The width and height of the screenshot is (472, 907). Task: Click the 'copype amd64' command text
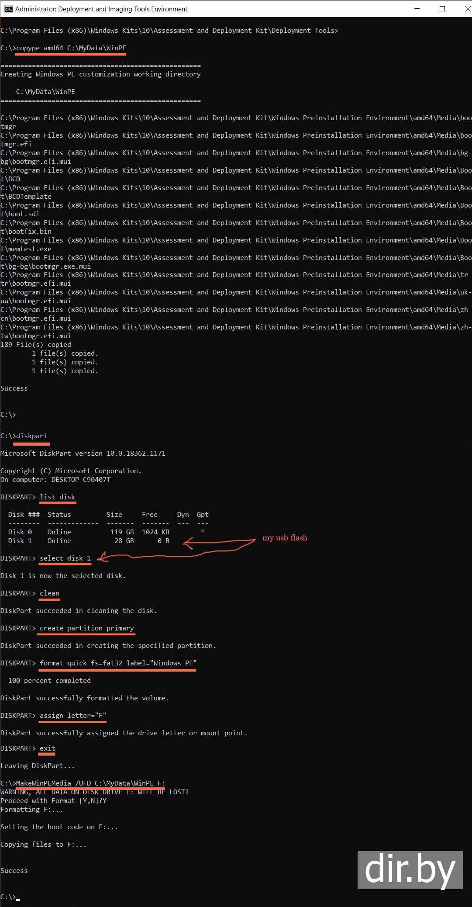71,48
